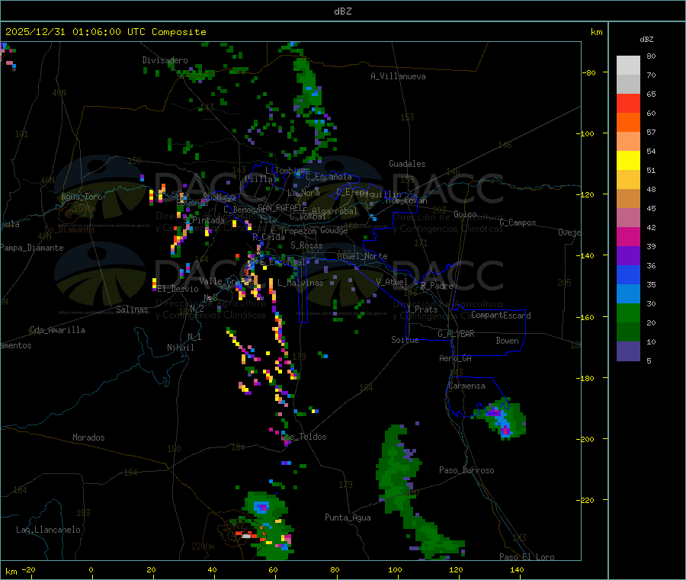Screen dimensions: 686x580
Task: Select the 'Paso_El_Loro' label
Action: 527,557
